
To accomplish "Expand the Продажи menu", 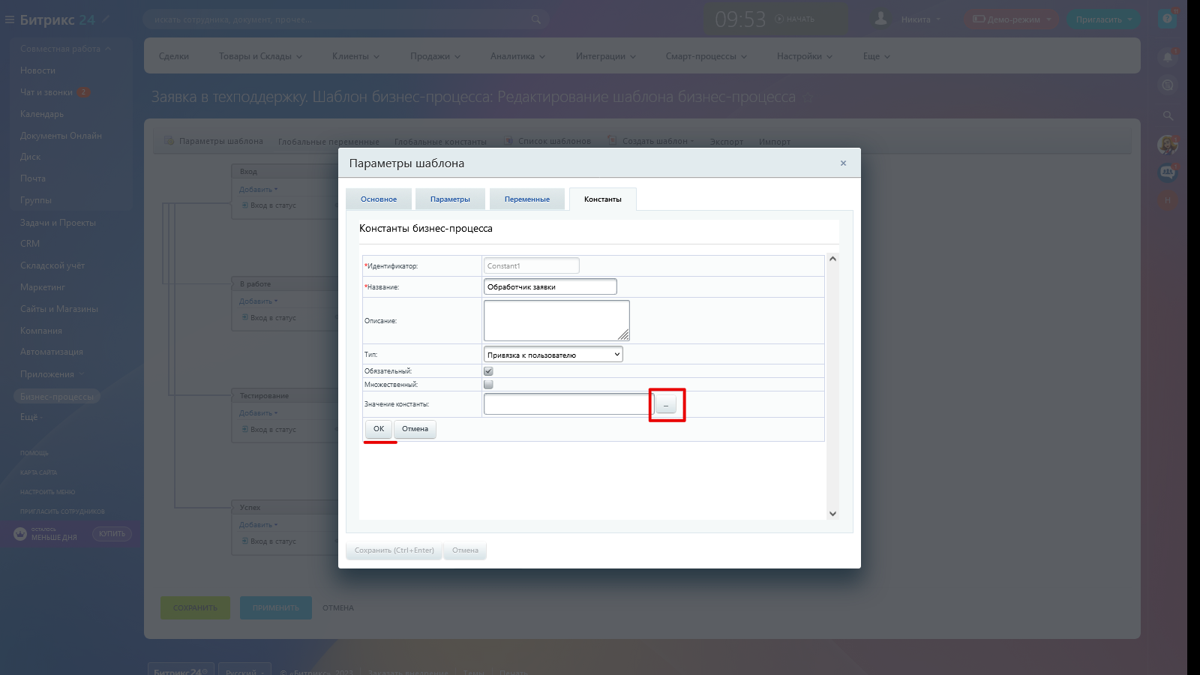I will [x=435, y=56].
